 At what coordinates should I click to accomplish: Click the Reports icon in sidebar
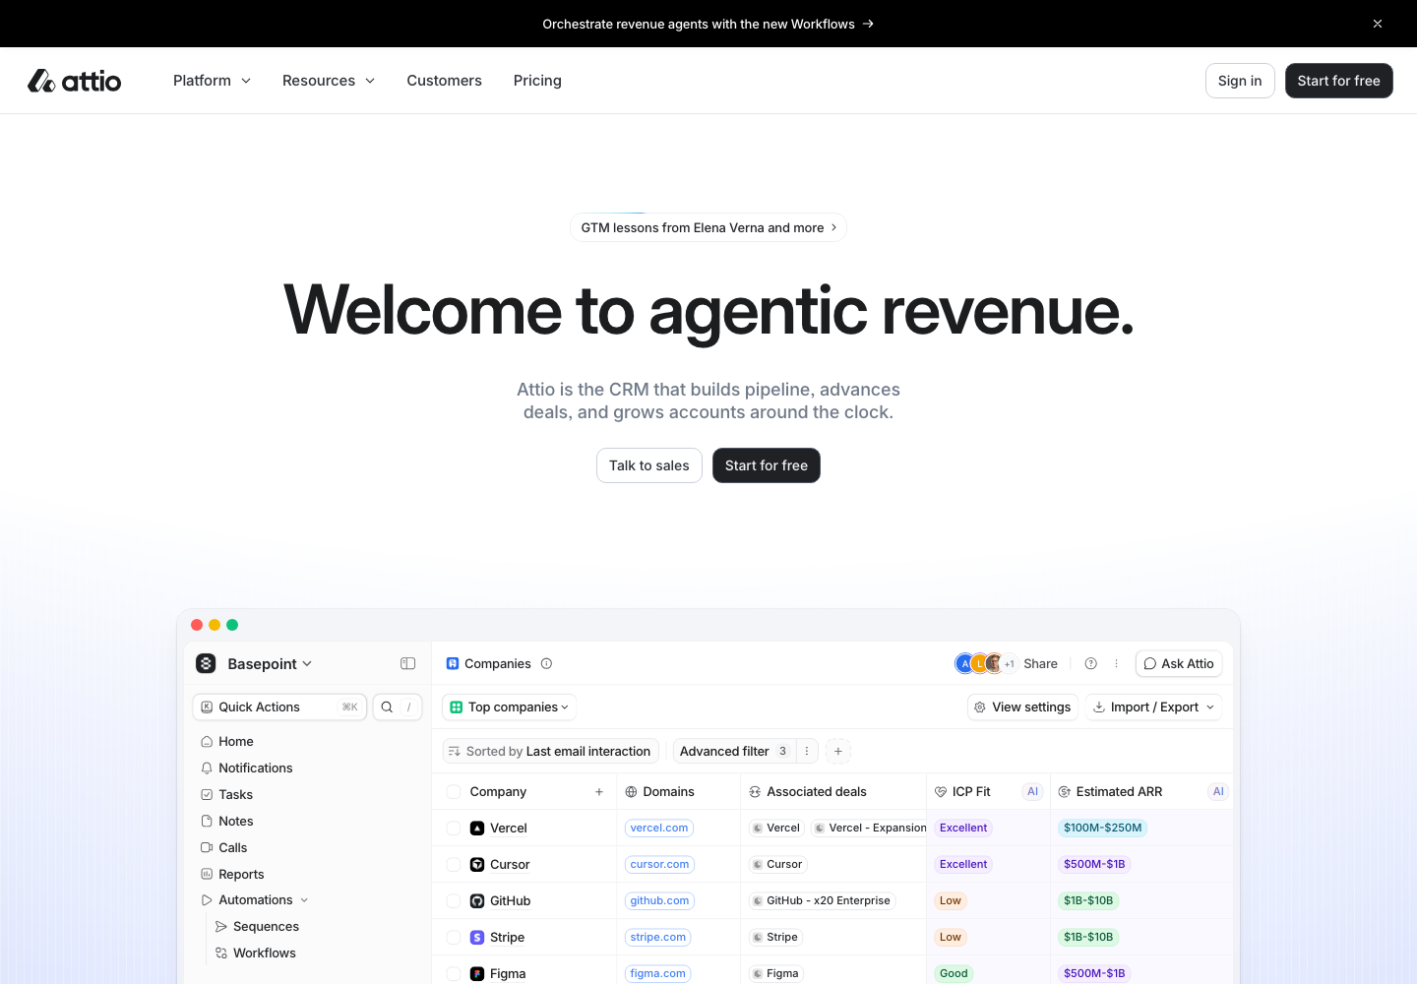click(207, 874)
